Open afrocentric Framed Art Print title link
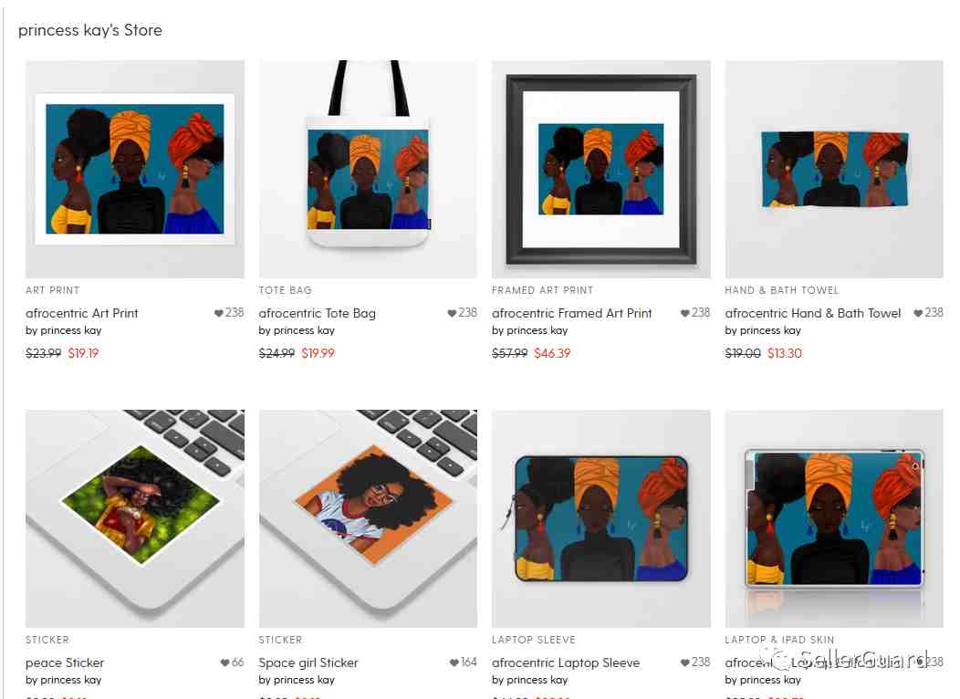The height and width of the screenshot is (699, 960). (572, 313)
